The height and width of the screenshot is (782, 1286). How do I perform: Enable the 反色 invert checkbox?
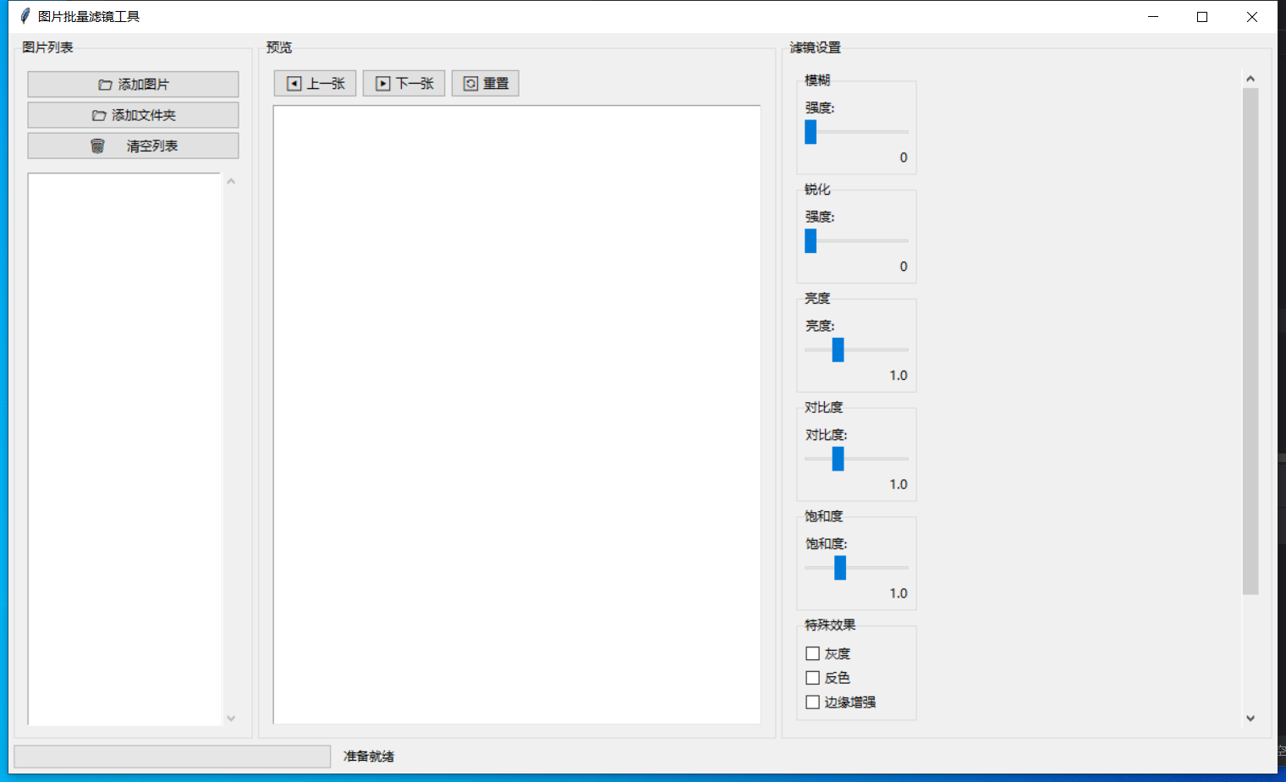click(813, 678)
